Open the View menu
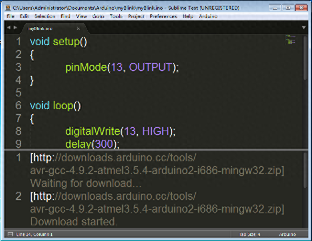Viewport: 312px width, 241px height. [81, 16]
